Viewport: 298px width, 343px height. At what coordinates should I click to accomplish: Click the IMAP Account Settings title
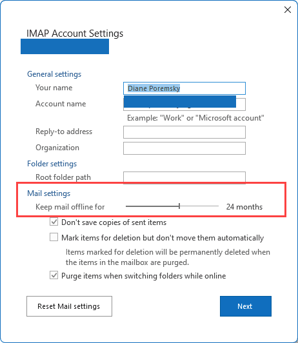75,34
